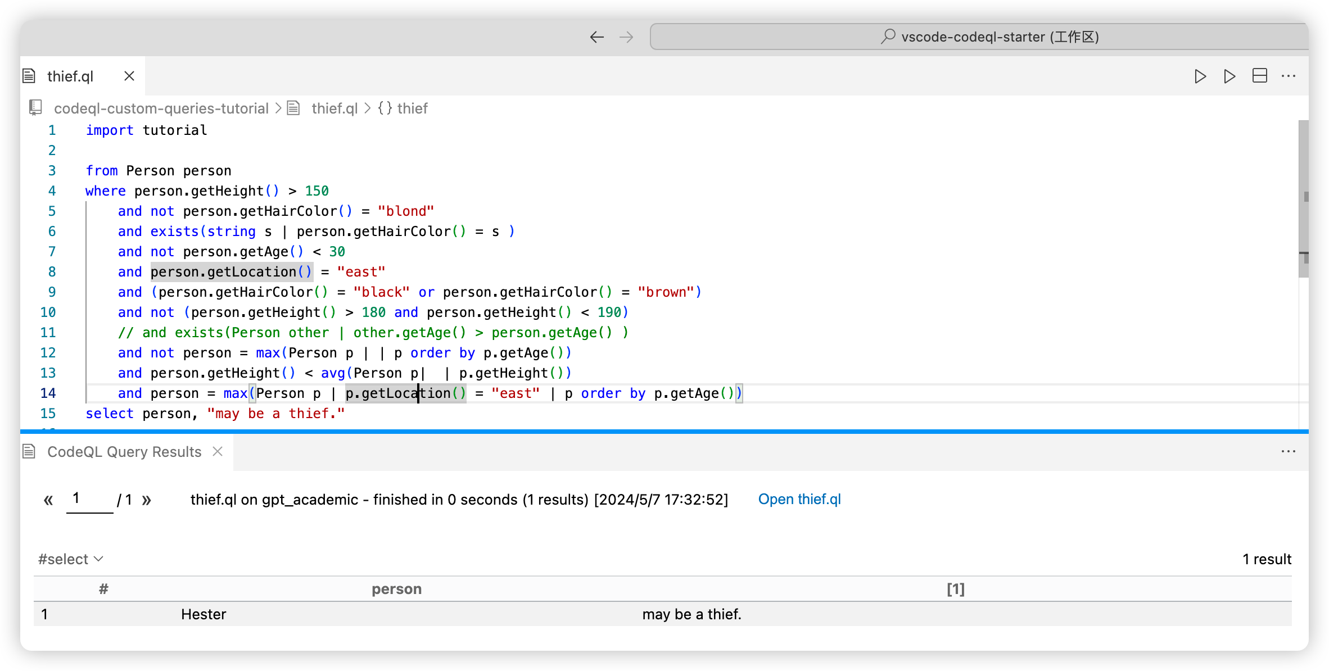Click the second play icon in editor toolbar
This screenshot has width=1329, height=671.
coord(1229,76)
